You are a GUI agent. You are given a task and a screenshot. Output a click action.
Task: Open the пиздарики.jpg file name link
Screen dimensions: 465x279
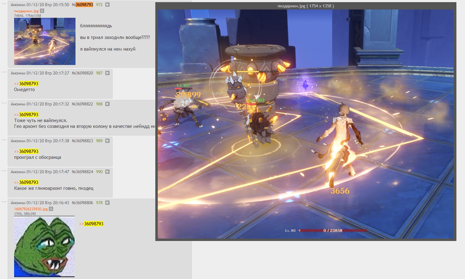point(26,11)
